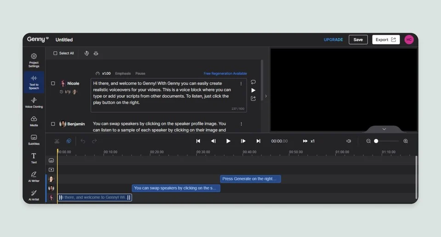Click the loop icon for Nicole's block

click(x=253, y=82)
